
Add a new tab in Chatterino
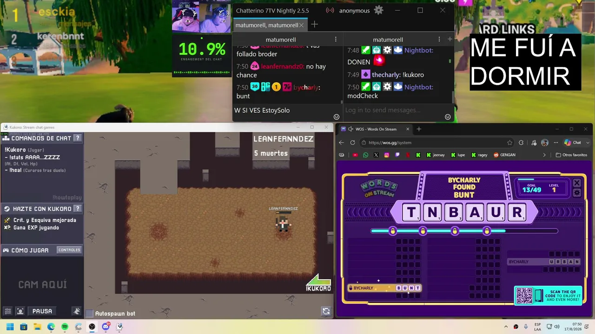pyautogui.click(x=315, y=25)
